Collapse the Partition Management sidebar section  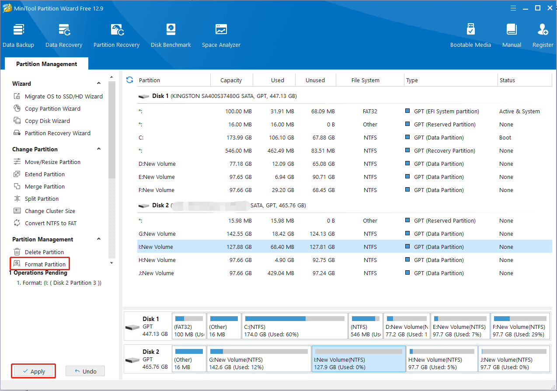[x=99, y=239]
